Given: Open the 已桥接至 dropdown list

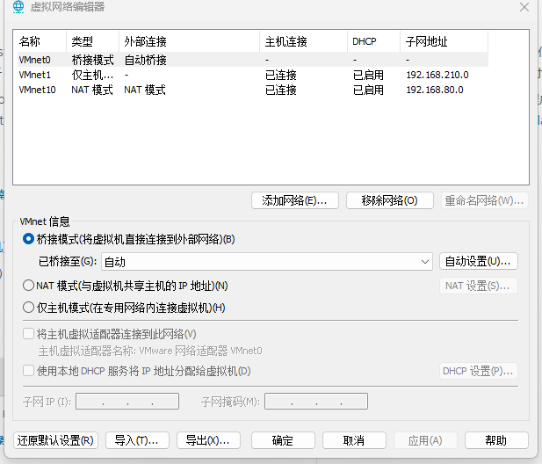Looking at the screenshot, I should click(x=267, y=261).
